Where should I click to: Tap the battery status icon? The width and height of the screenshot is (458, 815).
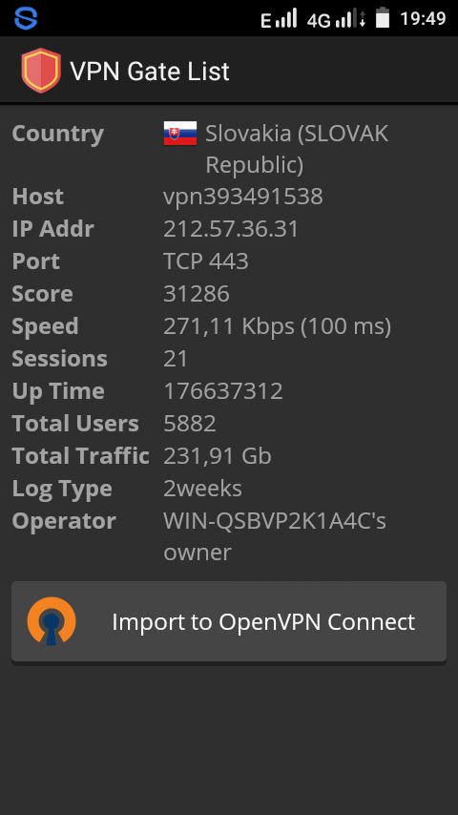[383, 17]
